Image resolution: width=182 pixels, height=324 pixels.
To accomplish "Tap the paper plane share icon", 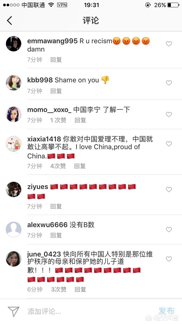I will click(x=14, y=311).
